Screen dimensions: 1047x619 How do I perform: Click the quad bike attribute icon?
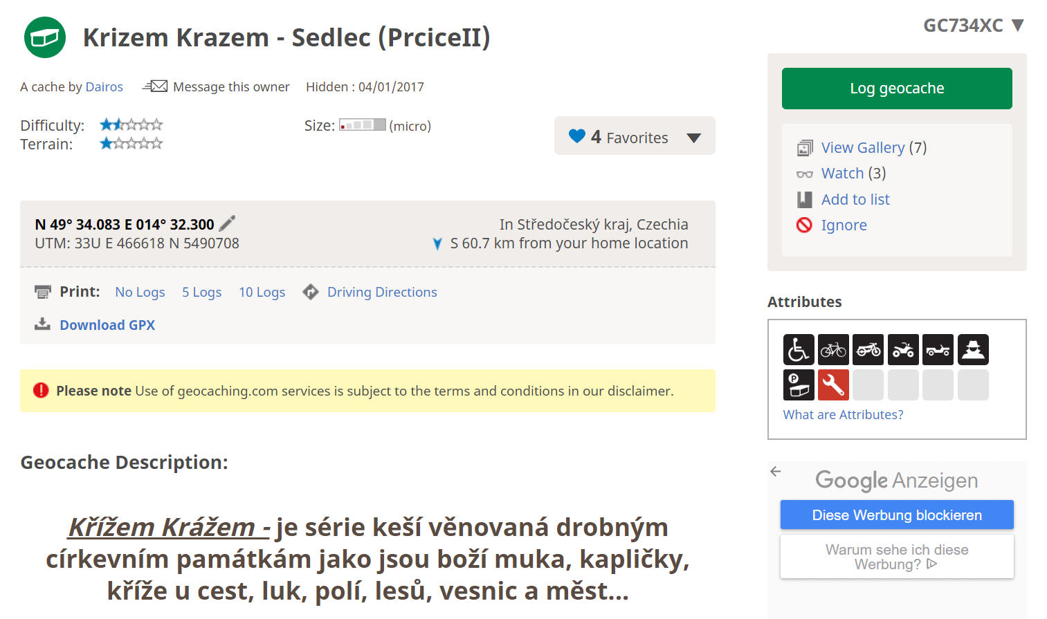903,349
